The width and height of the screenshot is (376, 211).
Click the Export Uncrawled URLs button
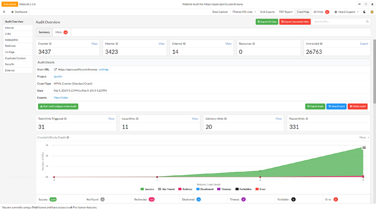pyautogui.click(x=295, y=22)
